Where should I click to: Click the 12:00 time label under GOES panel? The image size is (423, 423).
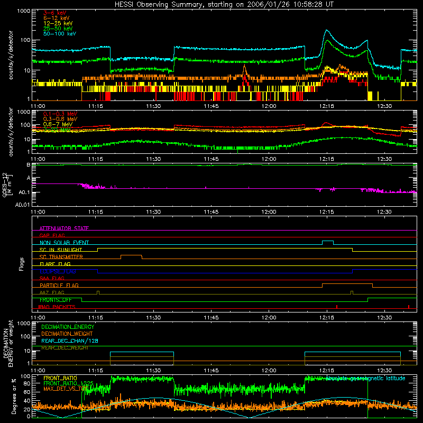point(269,212)
